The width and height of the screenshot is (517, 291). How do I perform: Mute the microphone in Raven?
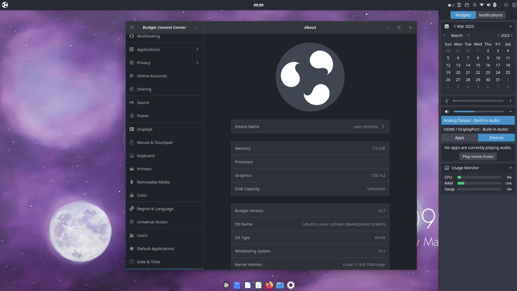coord(447,101)
